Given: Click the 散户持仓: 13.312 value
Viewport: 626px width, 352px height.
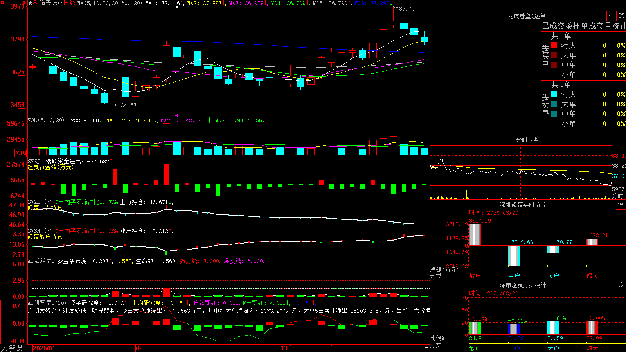Looking at the screenshot, I should point(144,231).
